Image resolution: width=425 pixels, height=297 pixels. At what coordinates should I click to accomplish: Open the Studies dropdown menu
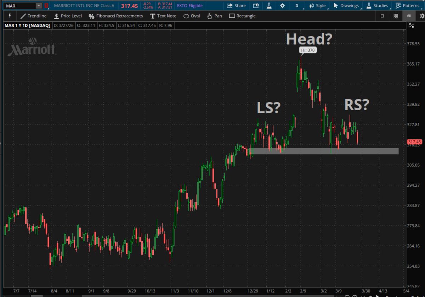pyautogui.click(x=378, y=6)
